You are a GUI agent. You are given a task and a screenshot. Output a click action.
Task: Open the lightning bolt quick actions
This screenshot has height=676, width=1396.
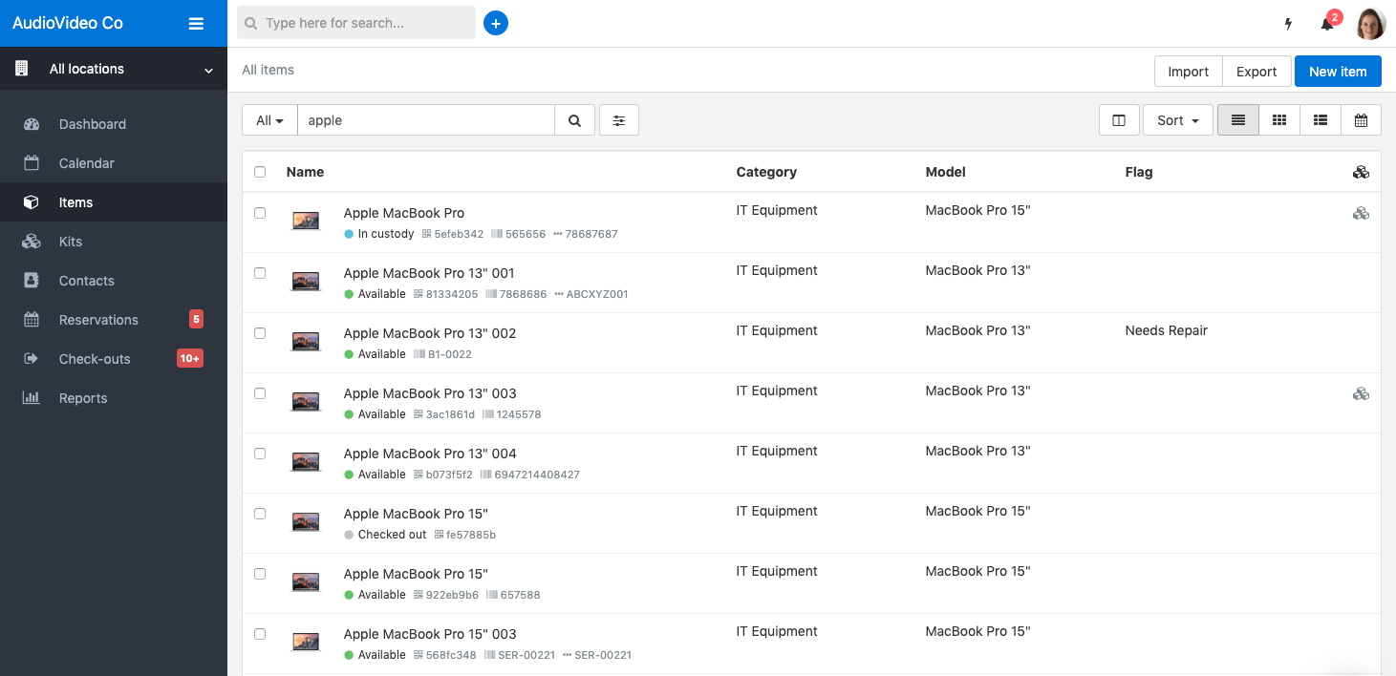point(1288,24)
